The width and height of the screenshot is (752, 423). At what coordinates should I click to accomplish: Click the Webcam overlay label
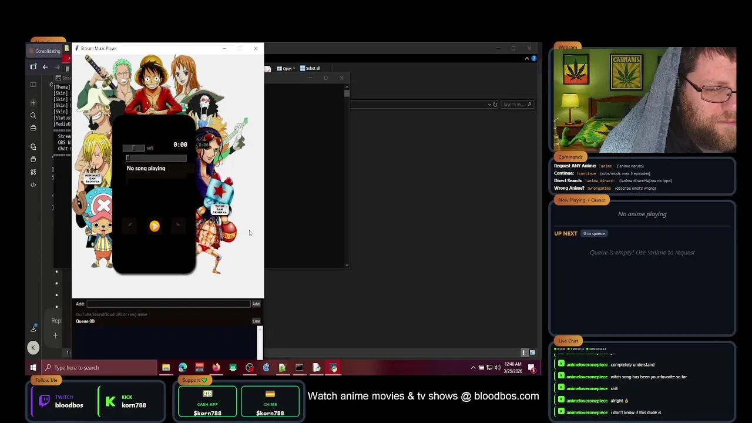tap(568, 48)
